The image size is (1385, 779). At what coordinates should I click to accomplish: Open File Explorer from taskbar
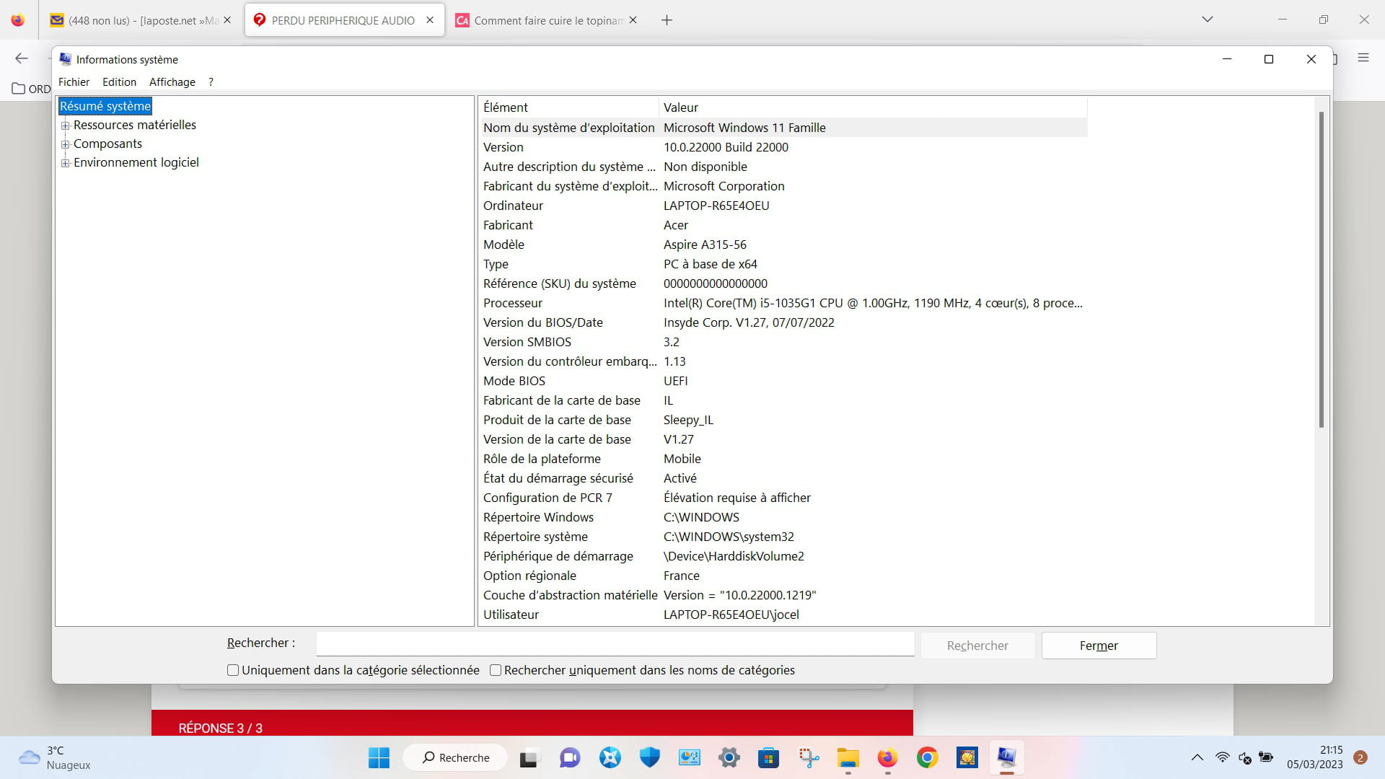[848, 757]
